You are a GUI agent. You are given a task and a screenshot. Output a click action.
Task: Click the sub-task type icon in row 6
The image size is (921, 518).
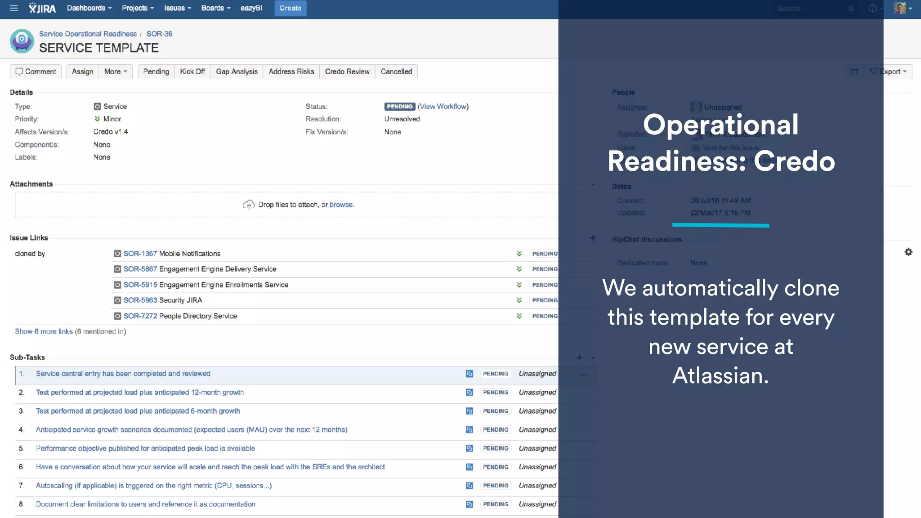point(469,467)
